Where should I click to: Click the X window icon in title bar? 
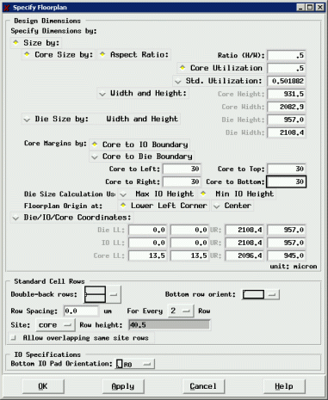(6, 8)
